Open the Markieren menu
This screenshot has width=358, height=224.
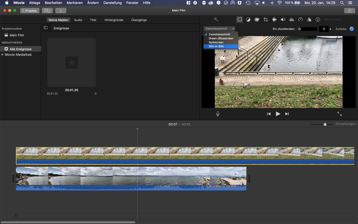pyautogui.click(x=75, y=3)
